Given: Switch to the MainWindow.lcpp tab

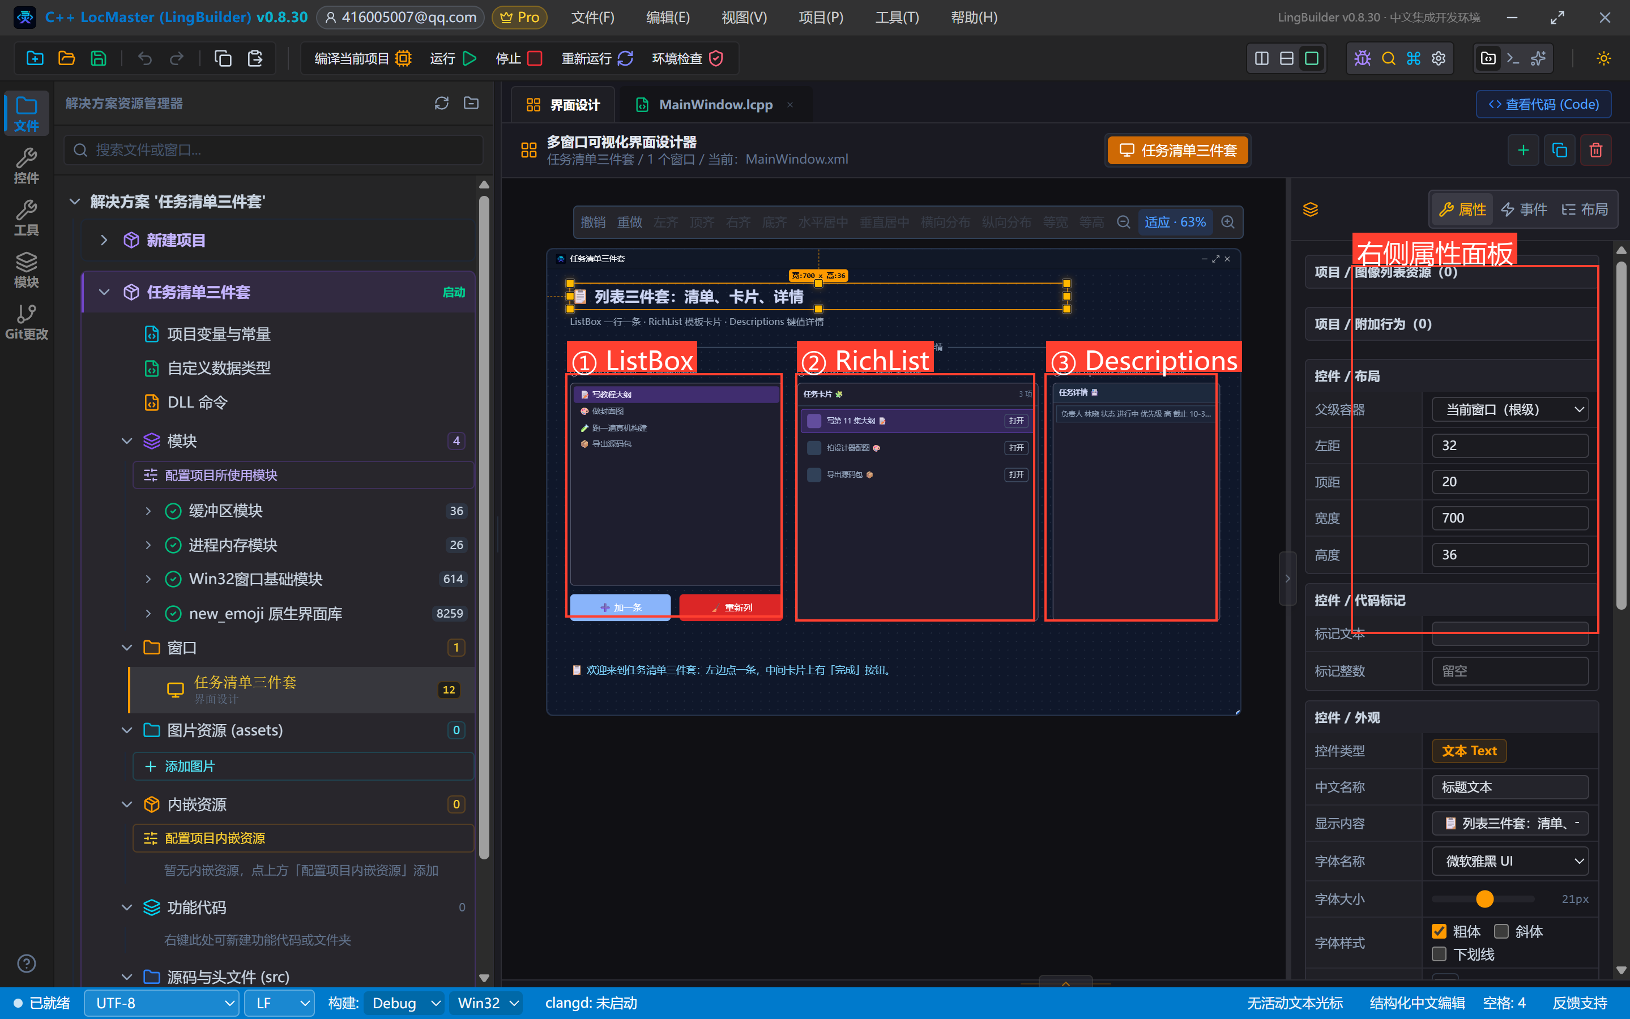Looking at the screenshot, I should coord(715,105).
